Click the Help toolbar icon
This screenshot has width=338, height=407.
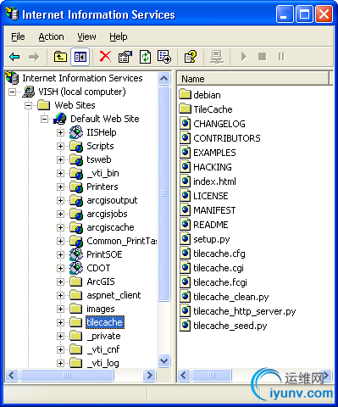pos(191,57)
